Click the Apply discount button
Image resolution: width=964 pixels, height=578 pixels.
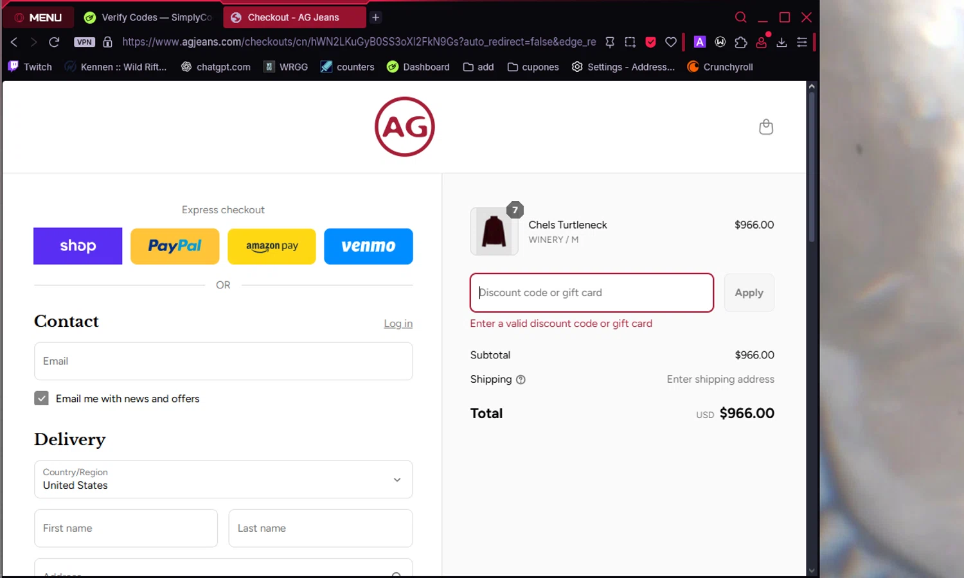(x=749, y=293)
